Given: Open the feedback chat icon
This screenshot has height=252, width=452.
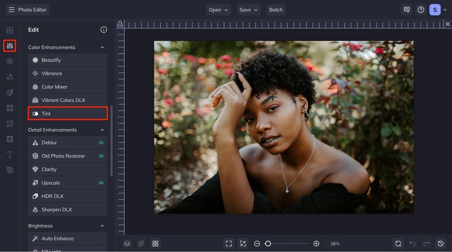Looking at the screenshot, I should pos(407,10).
